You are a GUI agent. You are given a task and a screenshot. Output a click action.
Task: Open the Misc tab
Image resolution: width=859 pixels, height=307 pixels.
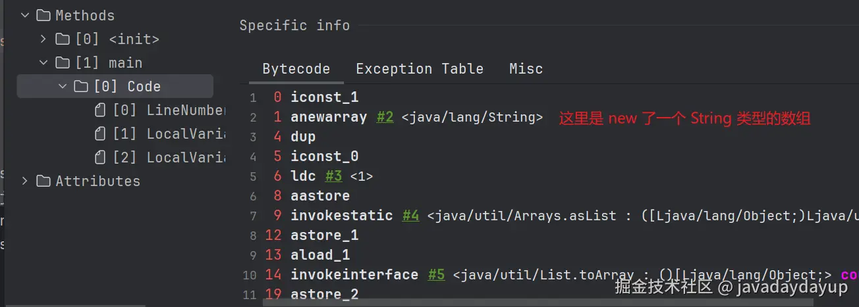click(x=526, y=68)
